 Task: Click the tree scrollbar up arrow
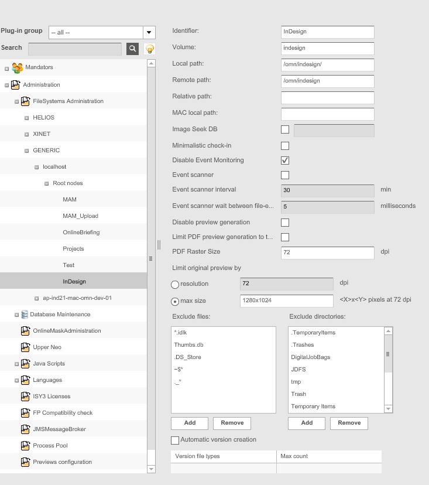(x=151, y=63)
